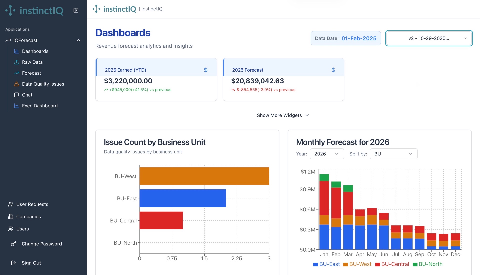
Task: Click the BU-North axis label
Action: pyautogui.click(x=125, y=243)
